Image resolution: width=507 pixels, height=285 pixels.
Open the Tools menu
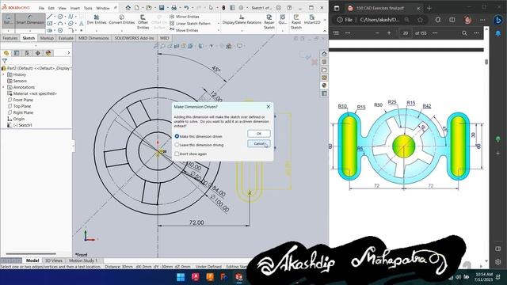click(88, 8)
